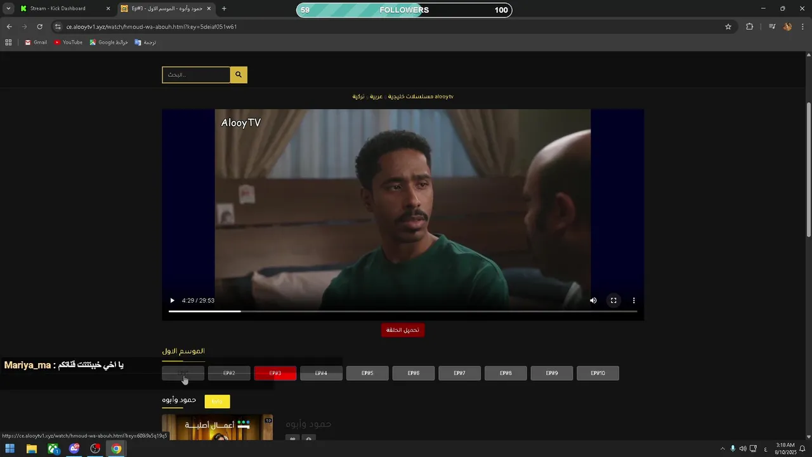Open episode EP#5
The height and width of the screenshot is (457, 812).
[367, 373]
